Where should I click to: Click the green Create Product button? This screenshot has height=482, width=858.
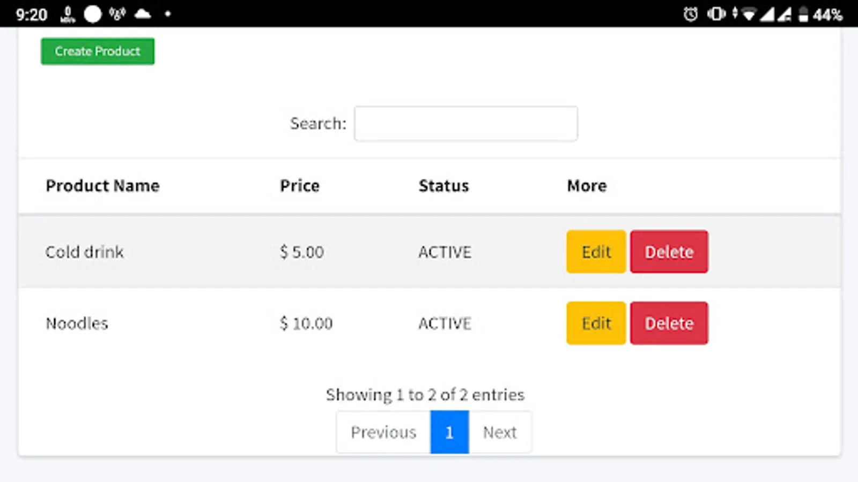pos(98,51)
